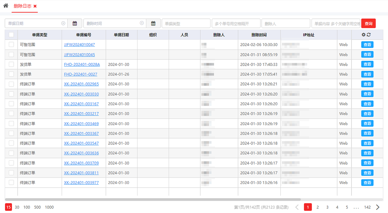Click time 2024-01-31 08:55:19
388x213 pixels.
click(259, 54)
